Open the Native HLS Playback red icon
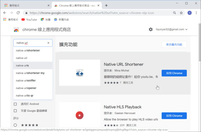 tap(80, 115)
